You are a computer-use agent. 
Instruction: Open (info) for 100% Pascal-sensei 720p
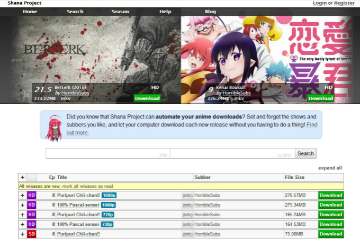pyautogui.click(x=187, y=224)
